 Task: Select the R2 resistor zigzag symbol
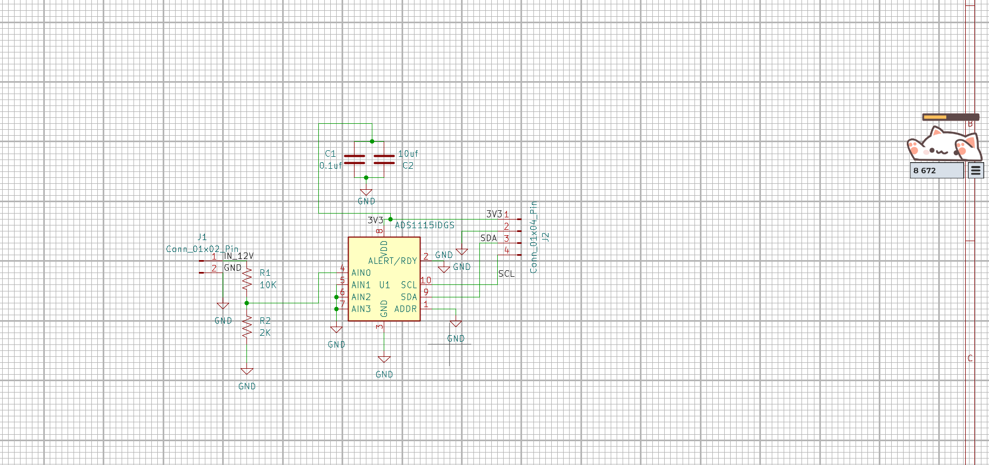coord(247,327)
